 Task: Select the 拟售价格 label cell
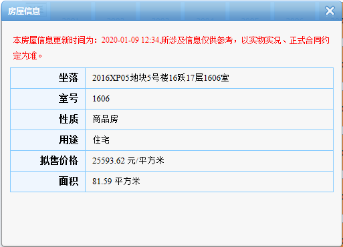point(48,161)
